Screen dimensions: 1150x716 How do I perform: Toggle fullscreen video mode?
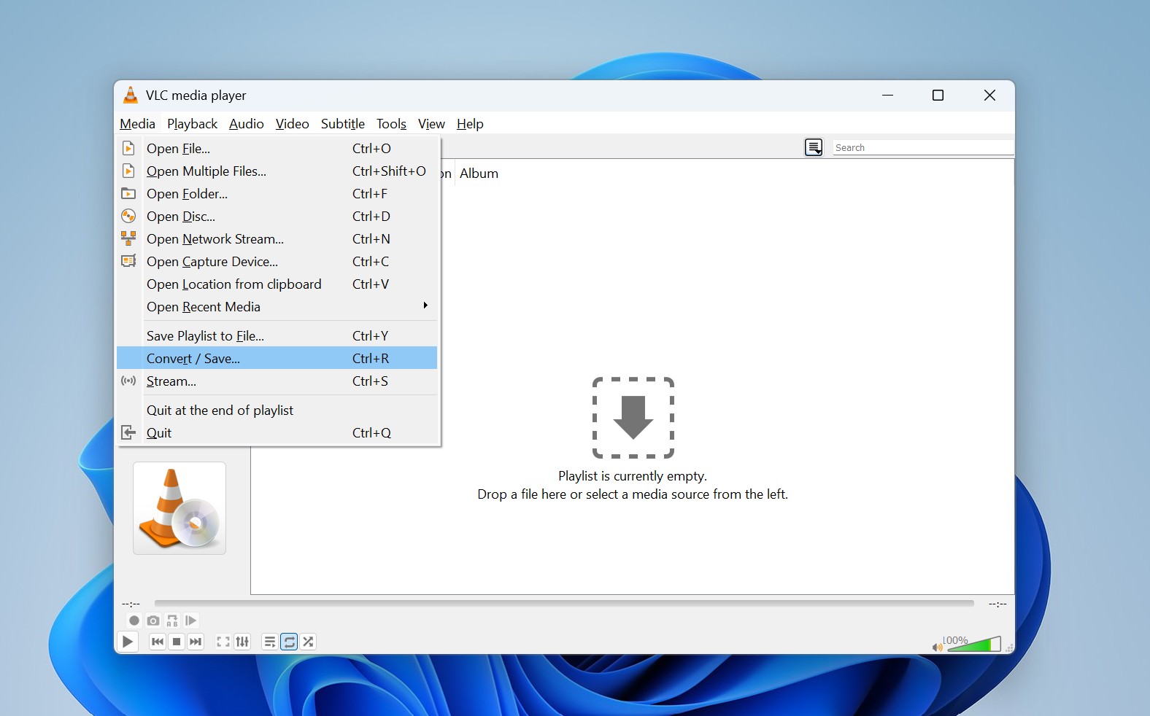coord(223,642)
